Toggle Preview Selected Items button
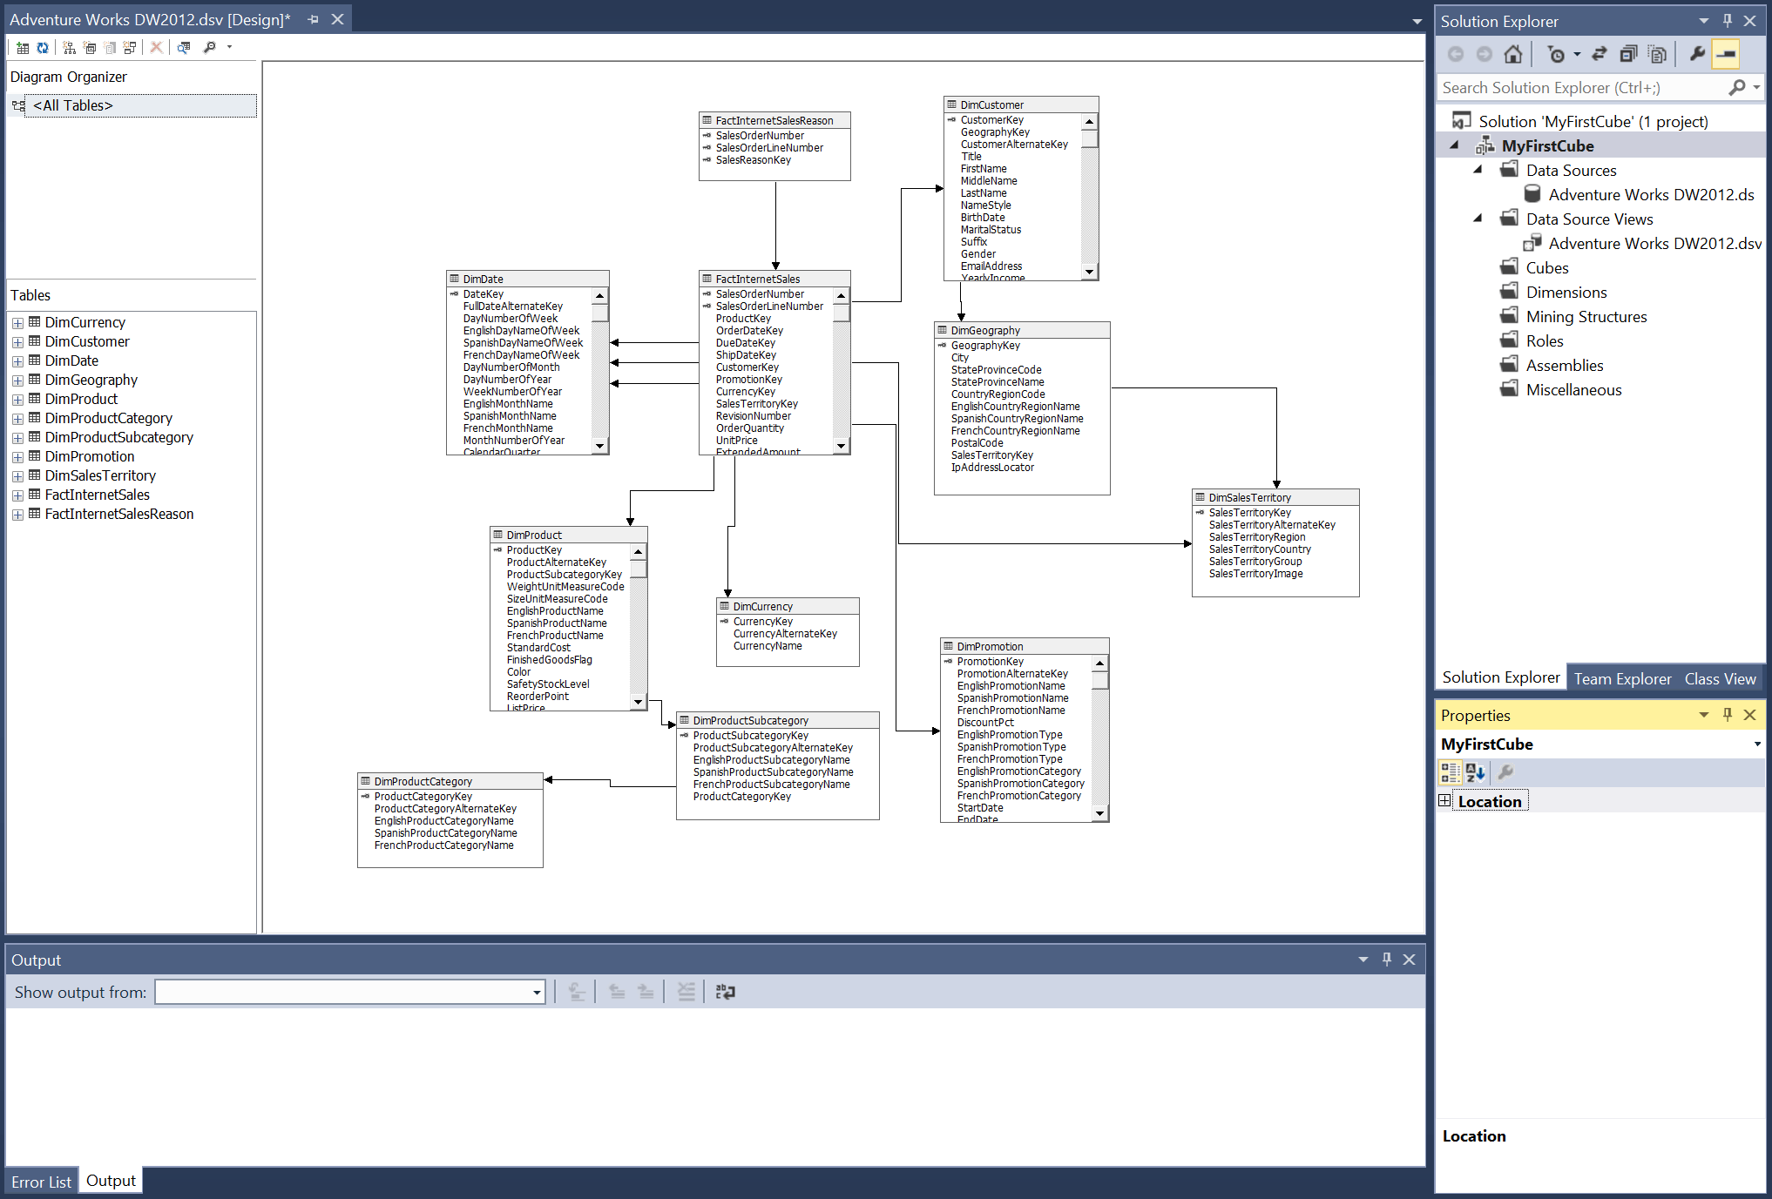 click(1725, 55)
